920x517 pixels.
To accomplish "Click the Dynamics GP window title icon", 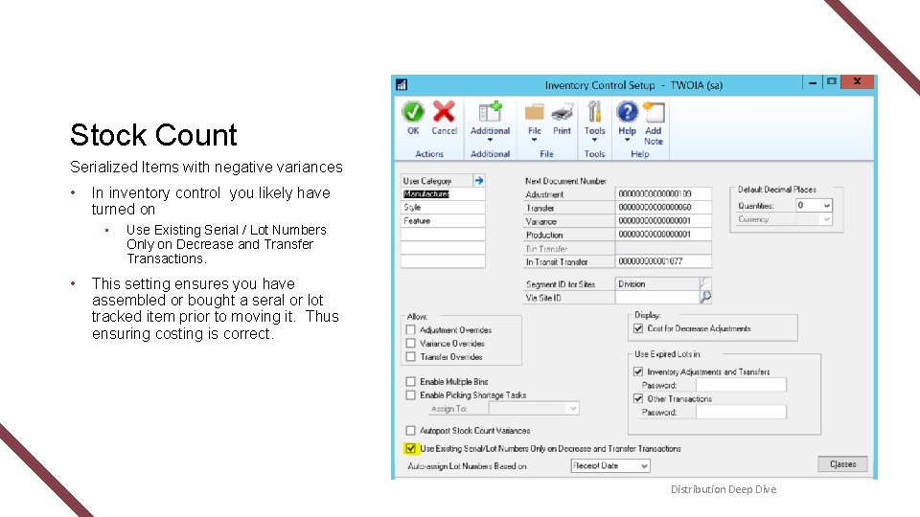I will [x=402, y=85].
